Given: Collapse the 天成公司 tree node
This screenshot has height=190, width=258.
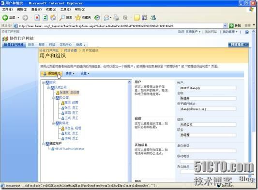Looking at the screenshot, I should (x=48, y=88).
